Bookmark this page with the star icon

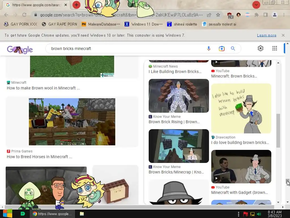click(218, 15)
